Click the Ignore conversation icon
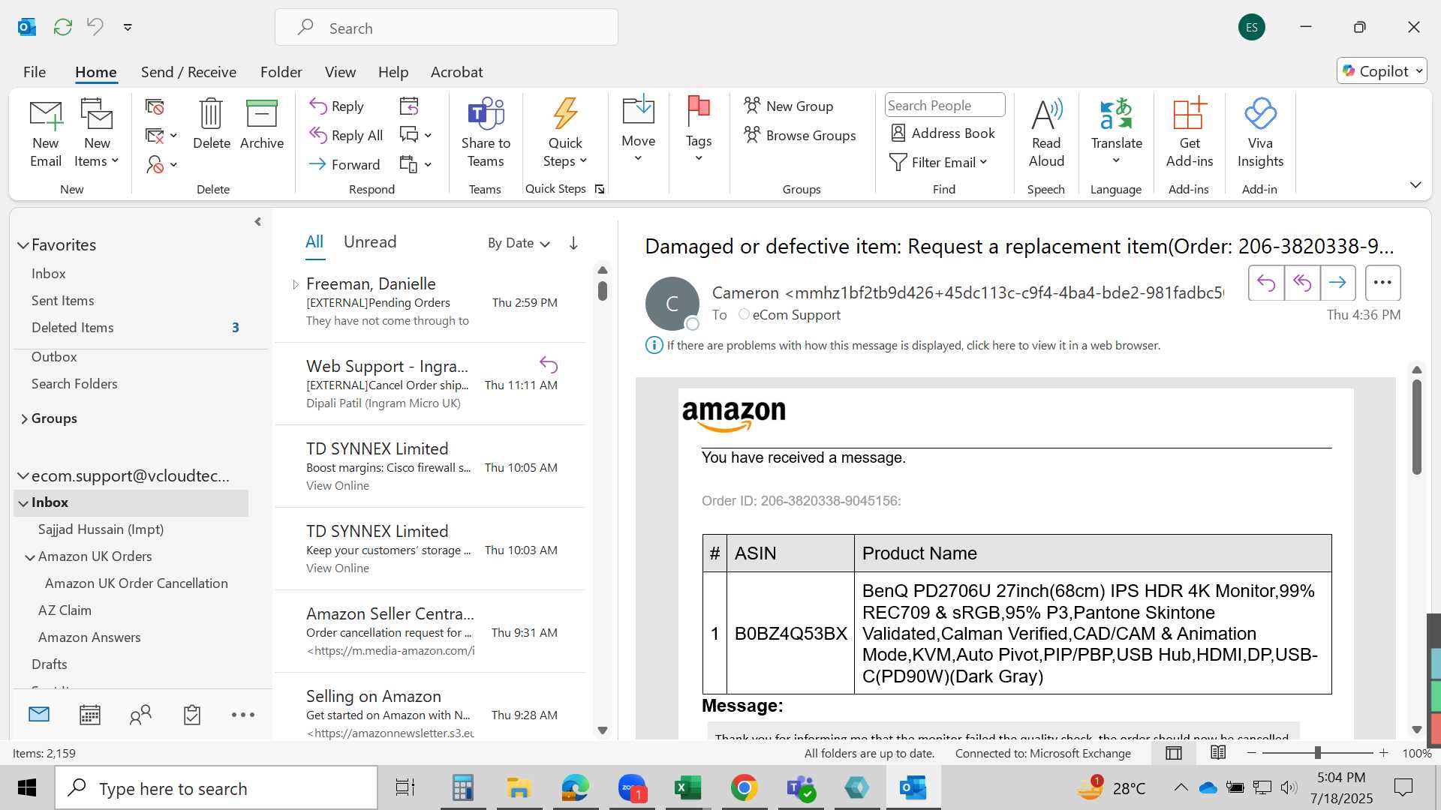This screenshot has width=1441, height=810. pos(155,106)
